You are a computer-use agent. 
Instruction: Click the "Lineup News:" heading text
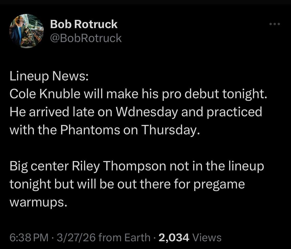click(49, 77)
